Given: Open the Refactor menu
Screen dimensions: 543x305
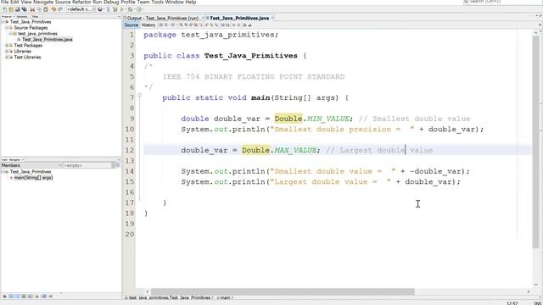Looking at the screenshot, I should pos(81,2).
